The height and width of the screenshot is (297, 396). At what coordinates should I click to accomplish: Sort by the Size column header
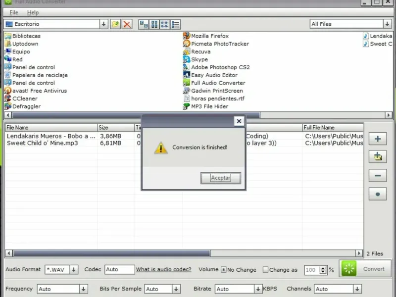point(116,128)
